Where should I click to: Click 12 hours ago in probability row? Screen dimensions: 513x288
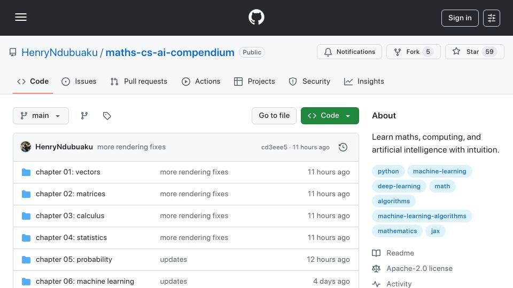(328, 260)
